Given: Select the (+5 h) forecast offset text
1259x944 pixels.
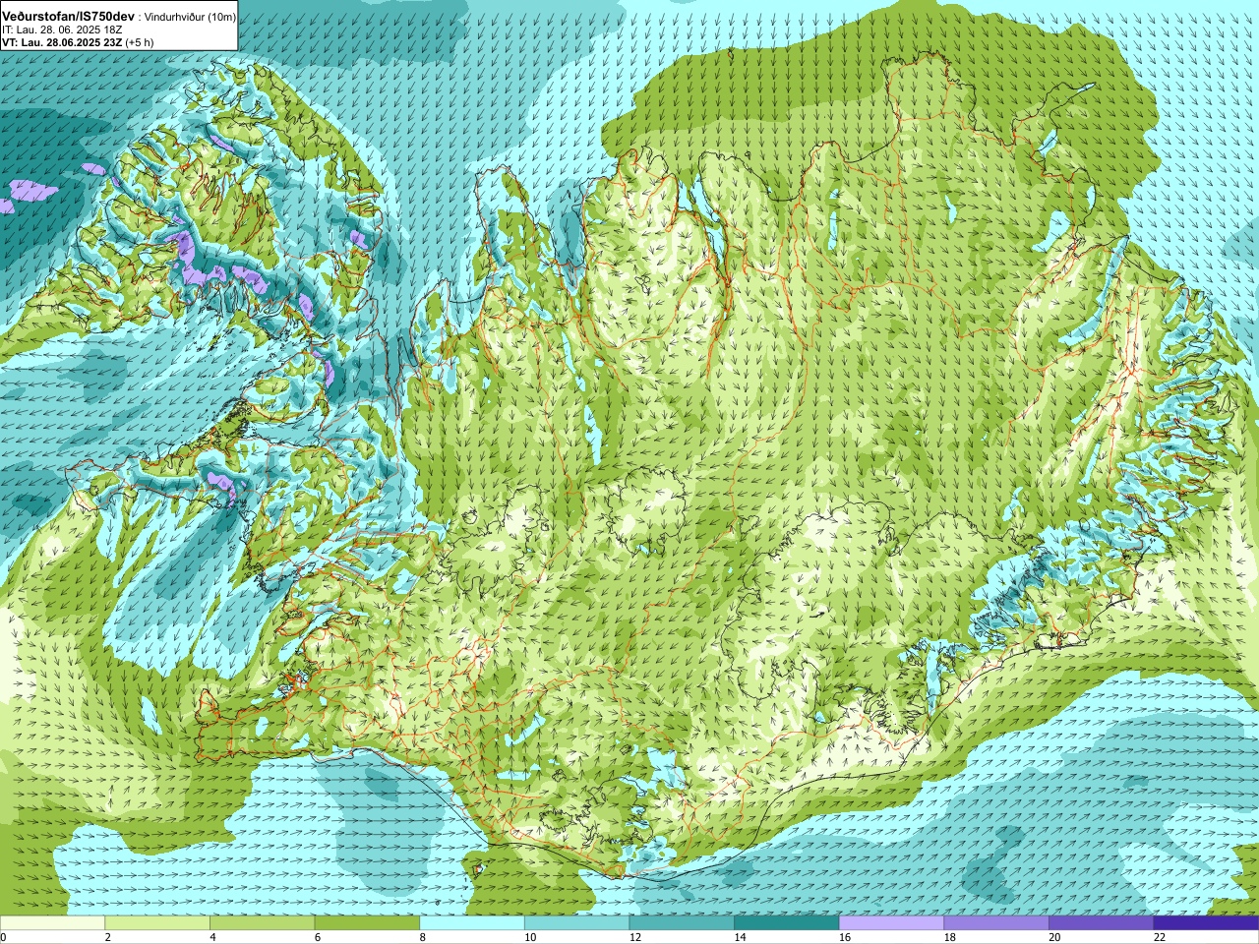Looking at the screenshot, I should coord(141,42).
